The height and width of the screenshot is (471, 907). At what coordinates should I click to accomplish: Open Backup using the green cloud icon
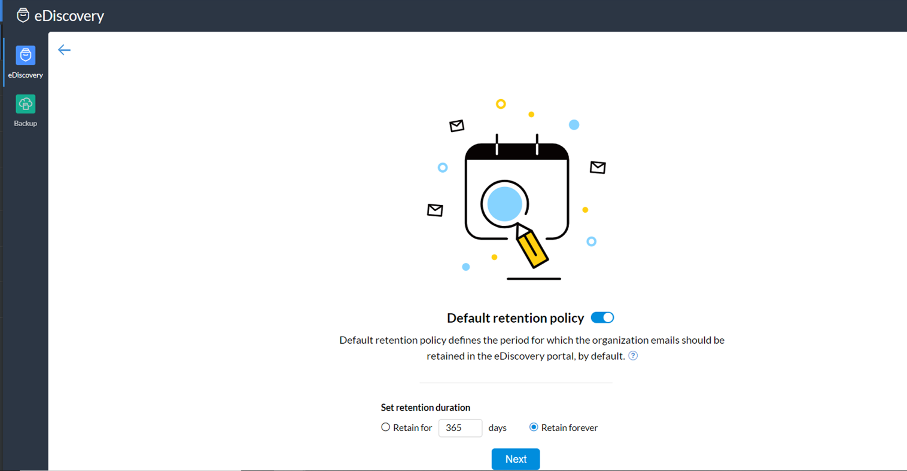coord(25,104)
